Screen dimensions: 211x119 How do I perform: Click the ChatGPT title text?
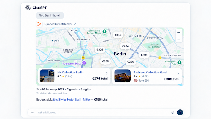click(x=39, y=8)
